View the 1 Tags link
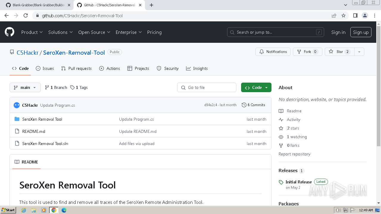The image size is (381, 214). pos(79,87)
